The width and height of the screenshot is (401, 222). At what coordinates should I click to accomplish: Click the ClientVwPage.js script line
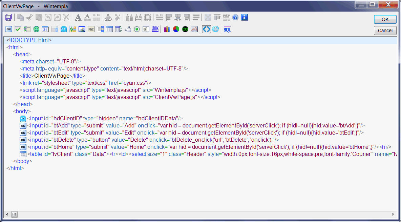[120, 97]
